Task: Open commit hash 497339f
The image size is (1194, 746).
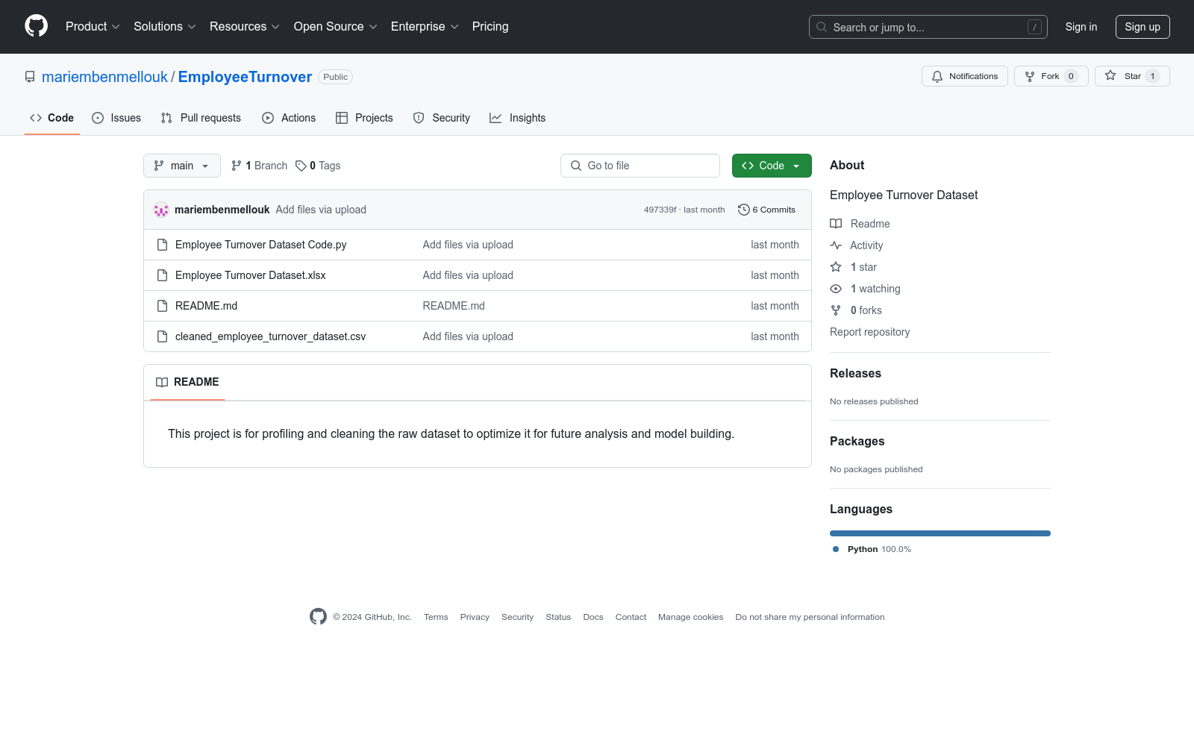Action: [x=660, y=210]
